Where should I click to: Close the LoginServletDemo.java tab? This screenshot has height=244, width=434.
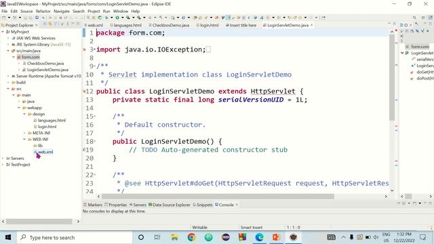(x=312, y=25)
